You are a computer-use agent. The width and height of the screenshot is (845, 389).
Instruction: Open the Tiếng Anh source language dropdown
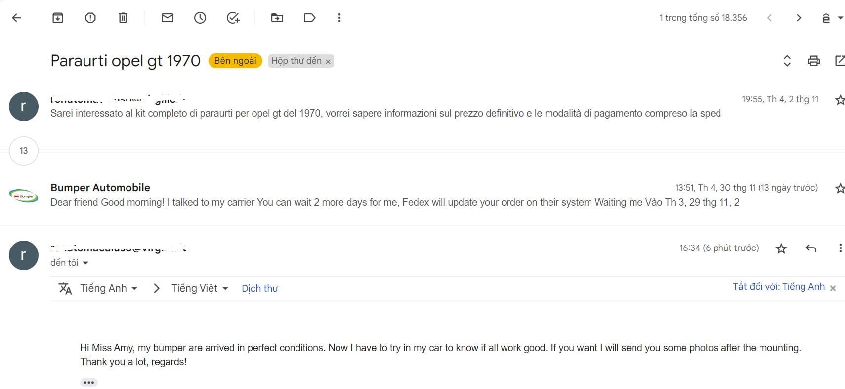coord(108,288)
